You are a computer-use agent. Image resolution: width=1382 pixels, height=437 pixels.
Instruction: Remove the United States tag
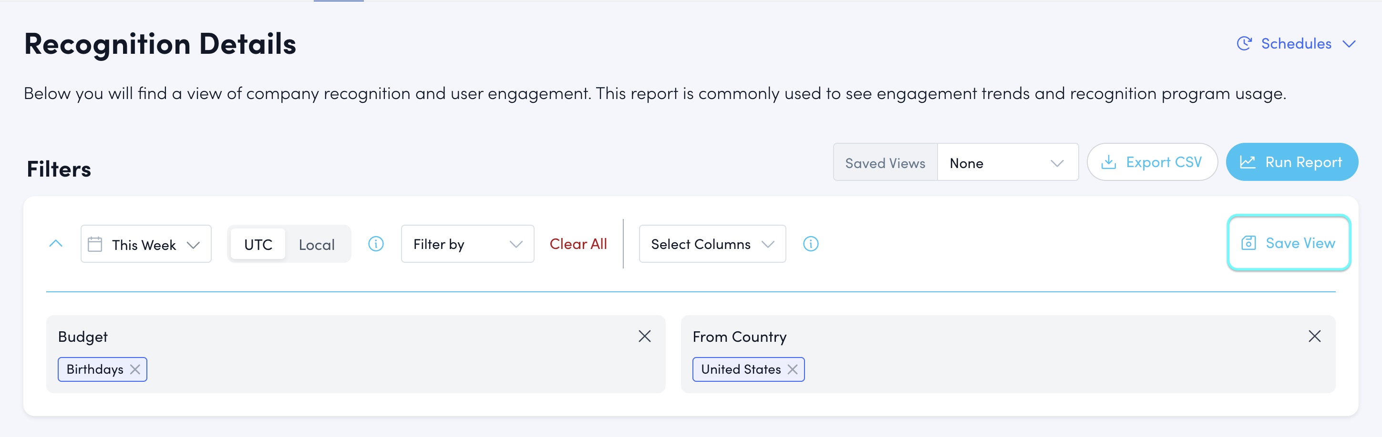793,369
